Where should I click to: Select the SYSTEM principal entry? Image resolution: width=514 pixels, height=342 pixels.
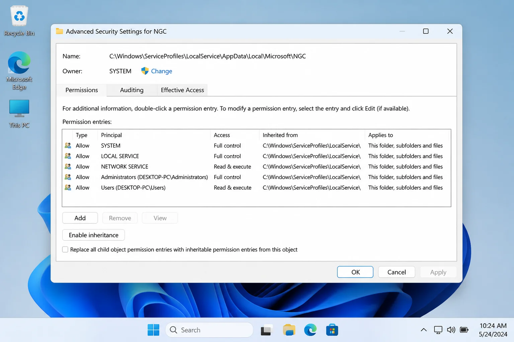point(111,146)
